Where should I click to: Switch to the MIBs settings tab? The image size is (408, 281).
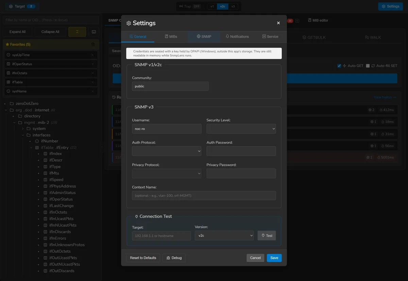(171, 36)
